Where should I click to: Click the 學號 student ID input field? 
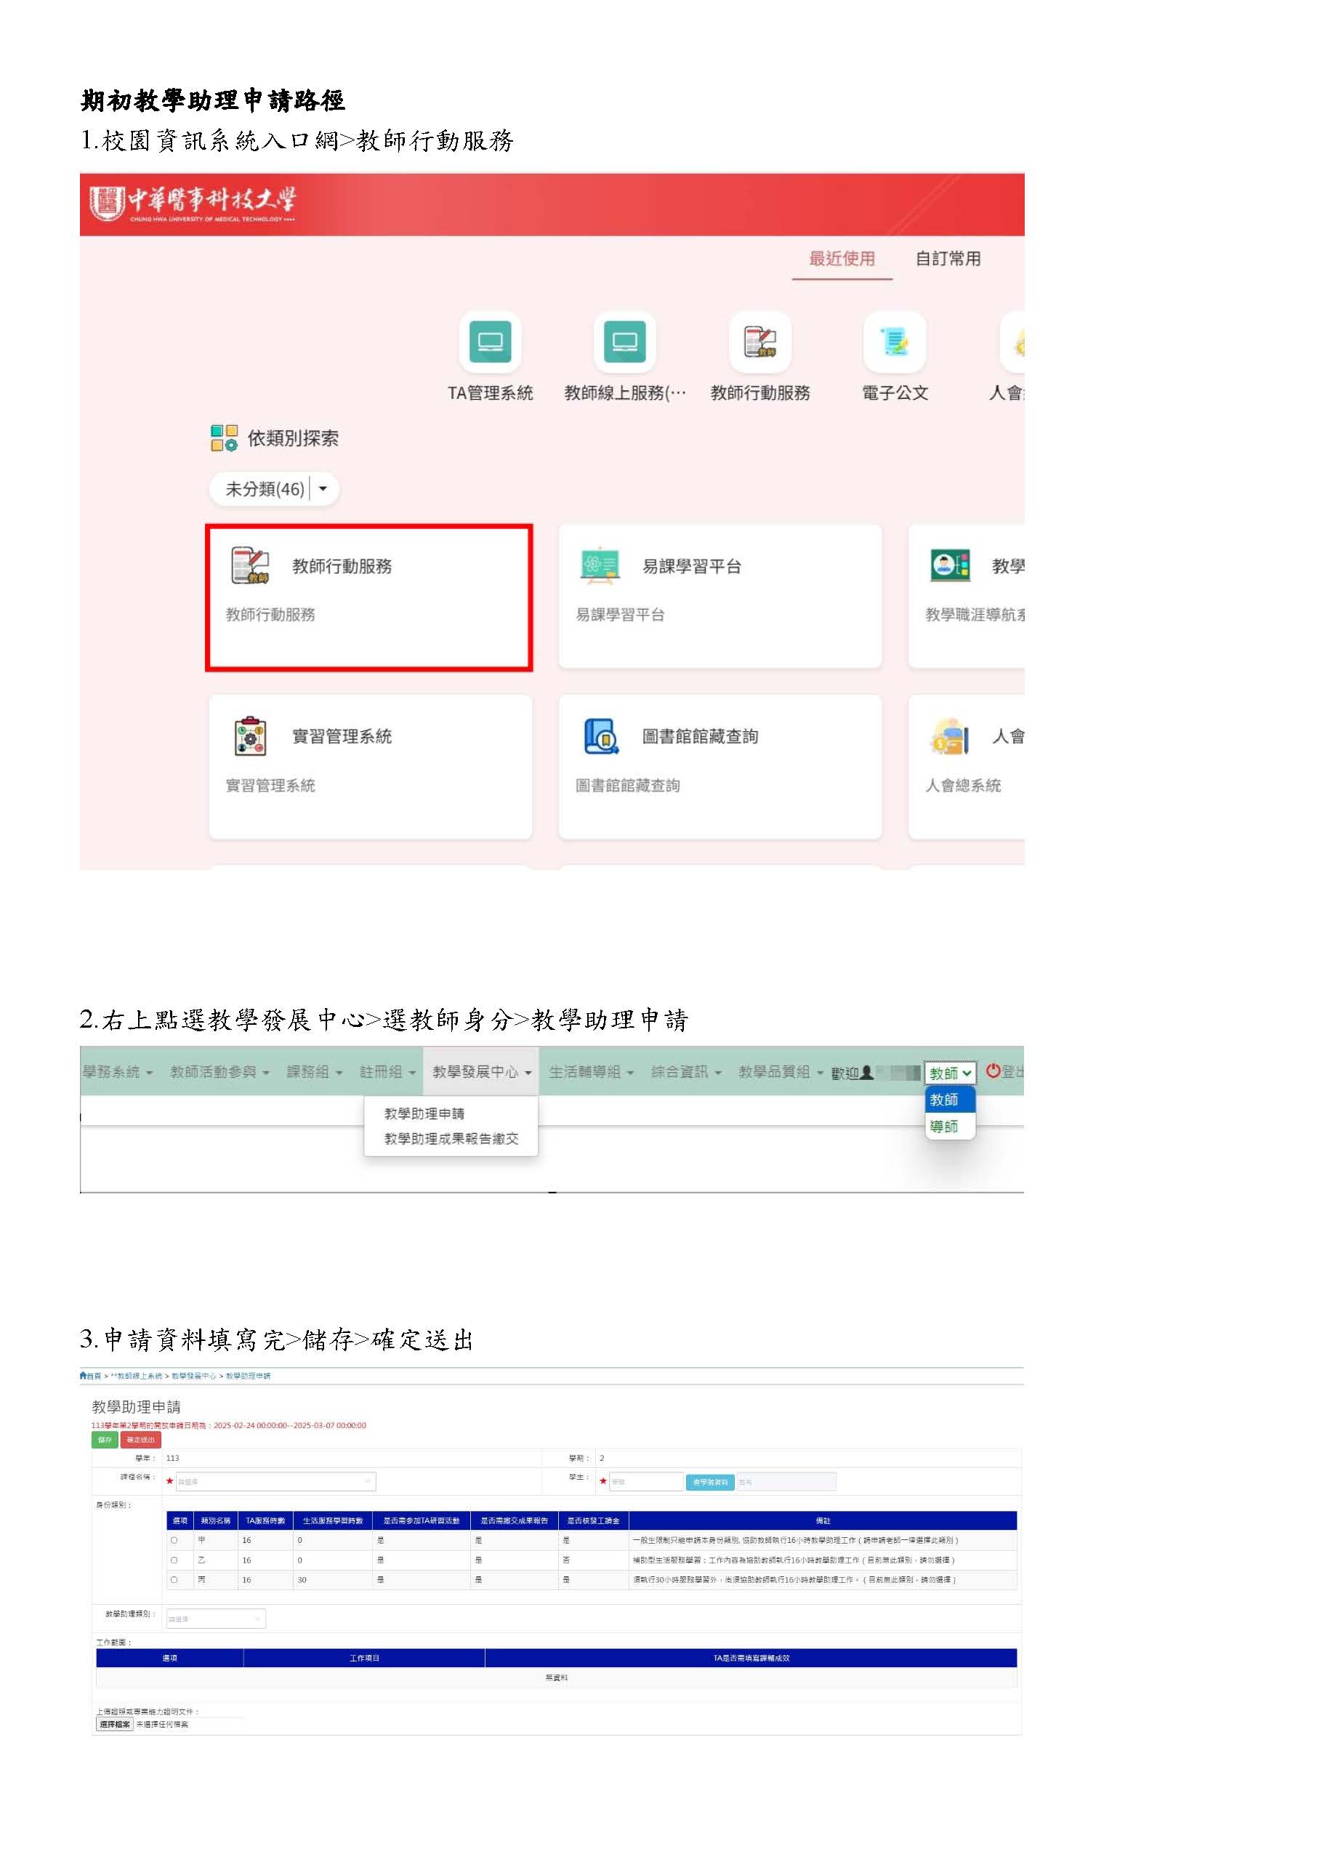point(645,1481)
